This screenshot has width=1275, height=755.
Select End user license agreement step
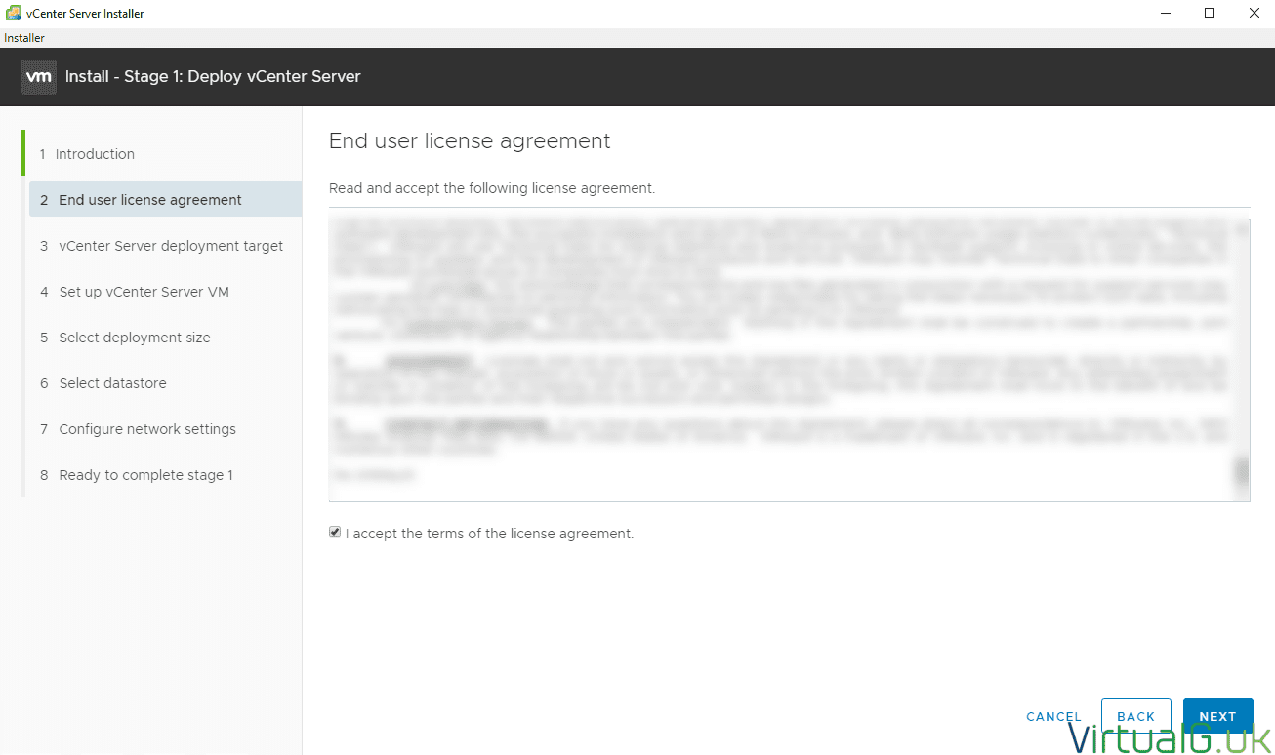pyautogui.click(x=165, y=200)
